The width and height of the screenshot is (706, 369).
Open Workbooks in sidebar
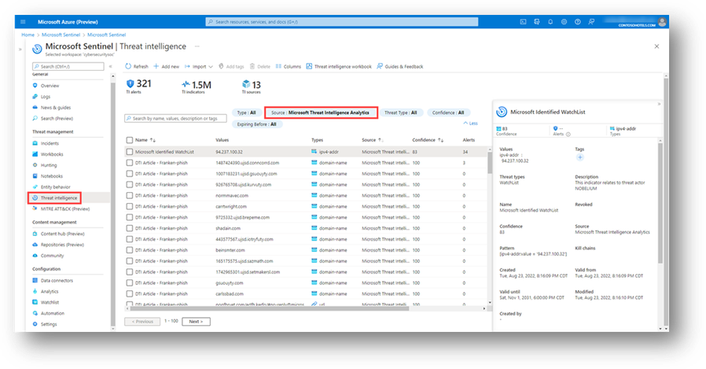pyautogui.click(x=52, y=154)
